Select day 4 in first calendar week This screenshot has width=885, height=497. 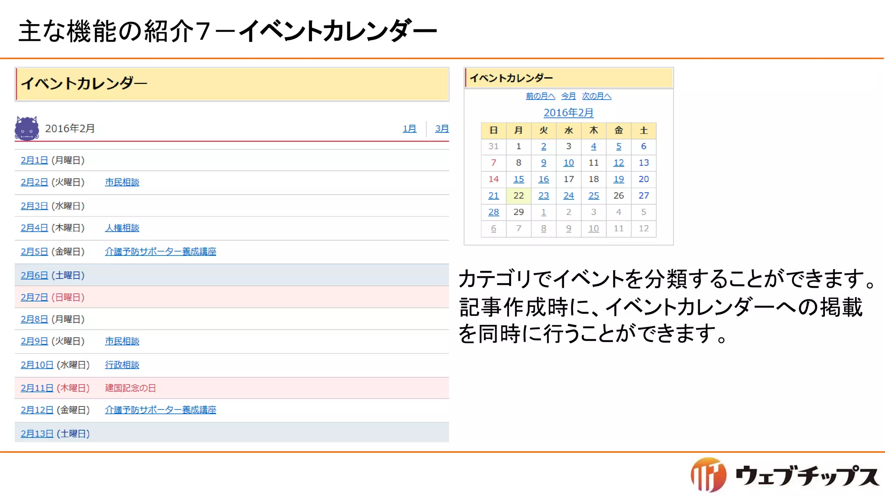(x=594, y=147)
